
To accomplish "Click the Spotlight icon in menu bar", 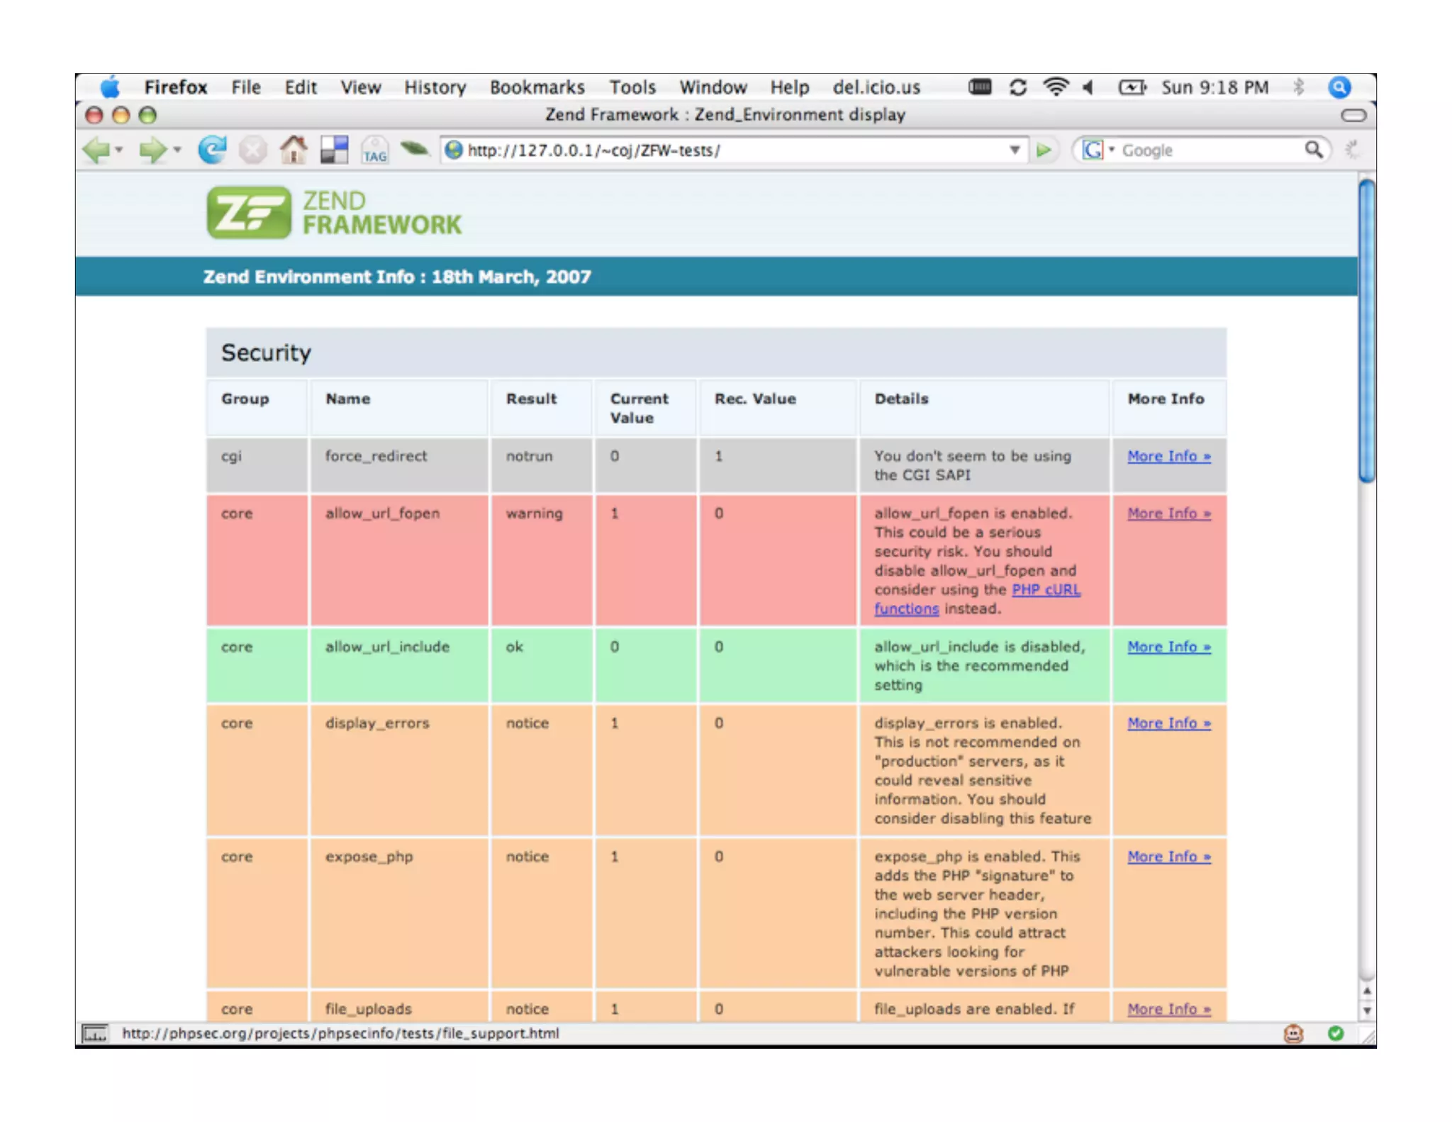I will pos(1339,87).
